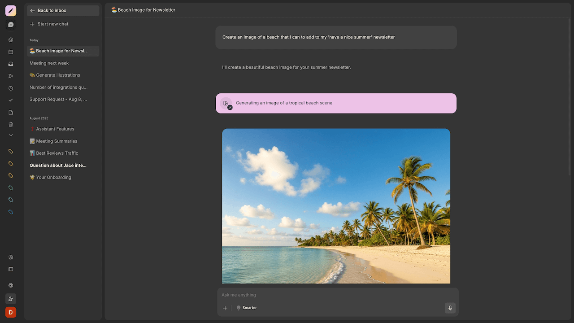
Task: Click the help lifebuoy icon
Action: [x=11, y=285]
